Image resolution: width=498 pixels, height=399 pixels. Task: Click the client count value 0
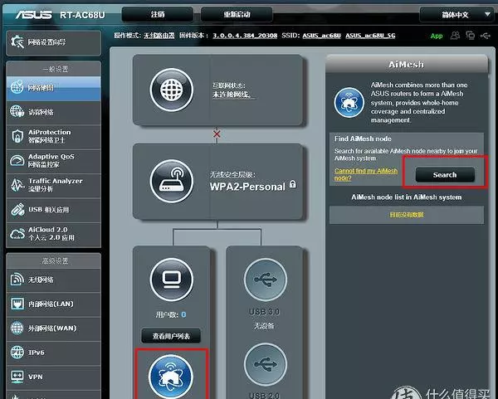tap(183, 314)
